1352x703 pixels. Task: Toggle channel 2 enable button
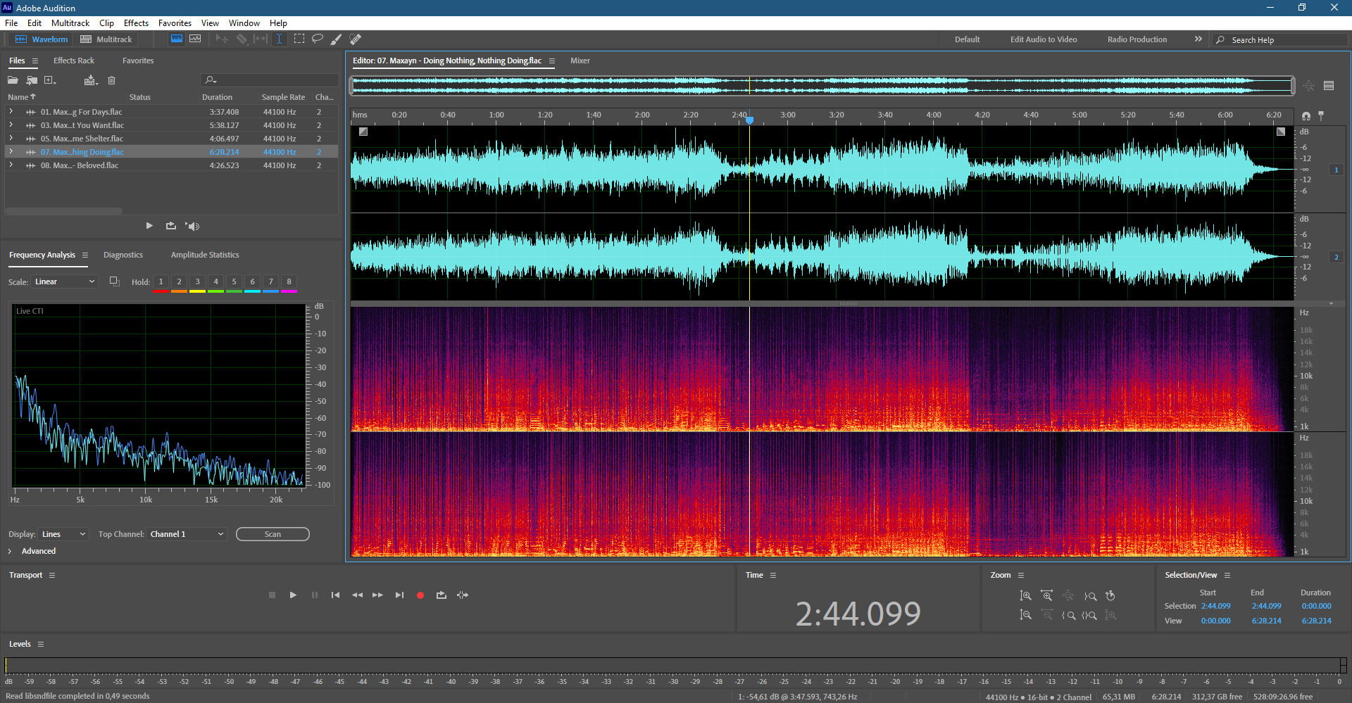point(1337,258)
